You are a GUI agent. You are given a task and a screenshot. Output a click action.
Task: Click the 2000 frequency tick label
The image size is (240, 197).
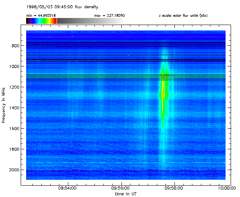[x=14, y=170]
